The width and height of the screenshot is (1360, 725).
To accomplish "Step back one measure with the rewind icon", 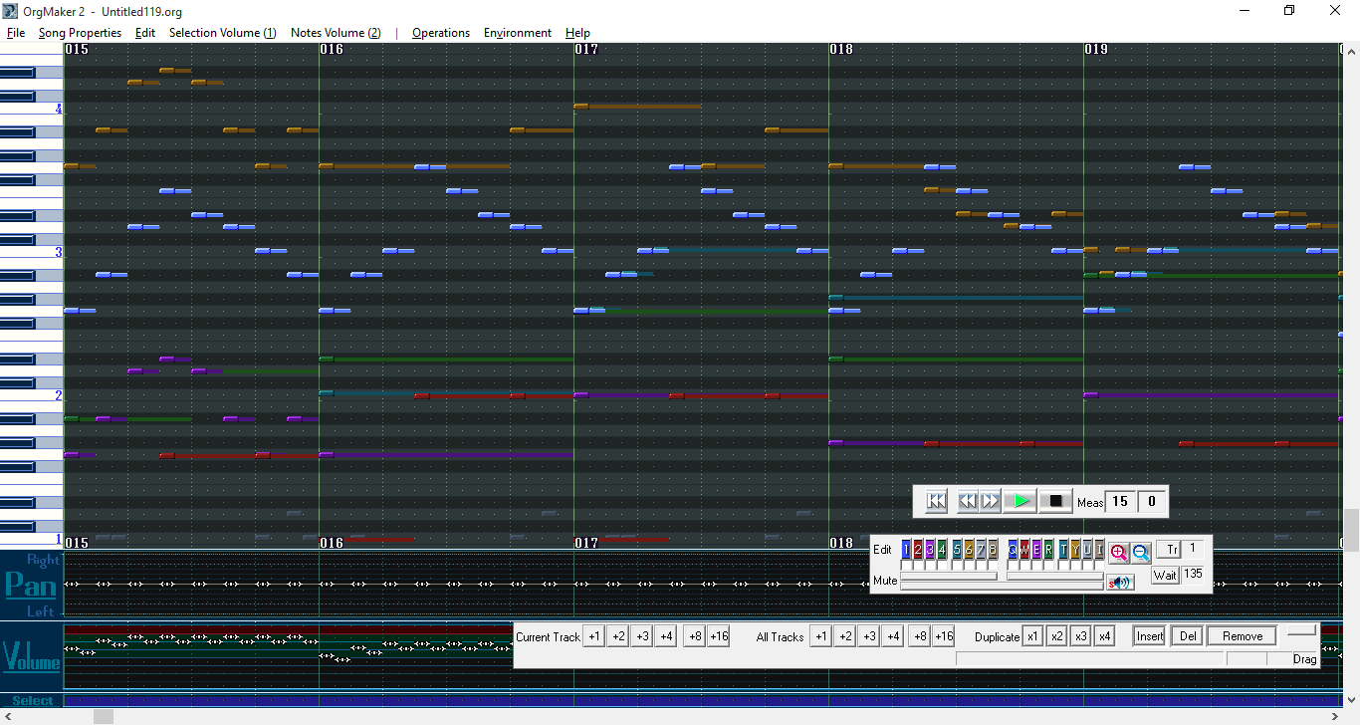I will 967,501.
